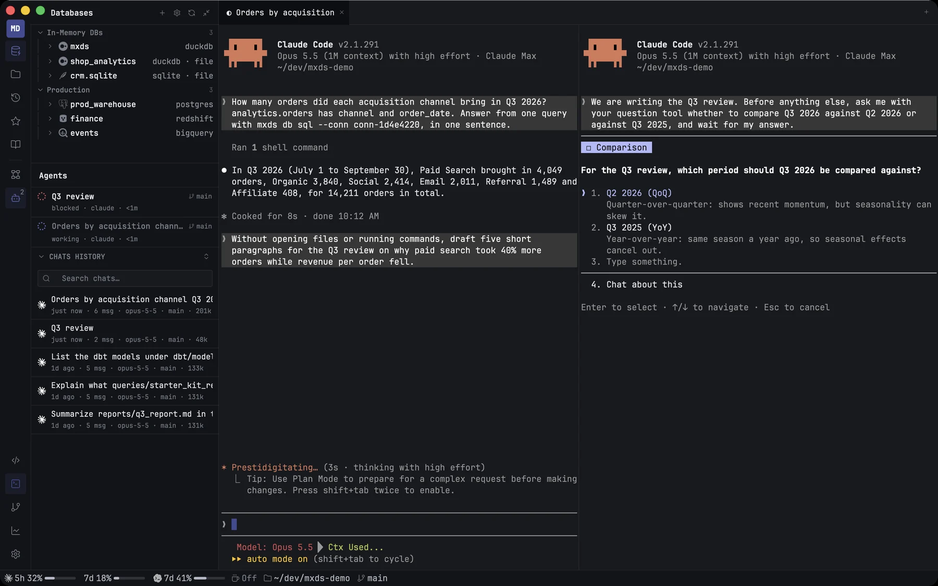
Task: Click the model context component diagram sidebar icon
Action: (x=16, y=174)
